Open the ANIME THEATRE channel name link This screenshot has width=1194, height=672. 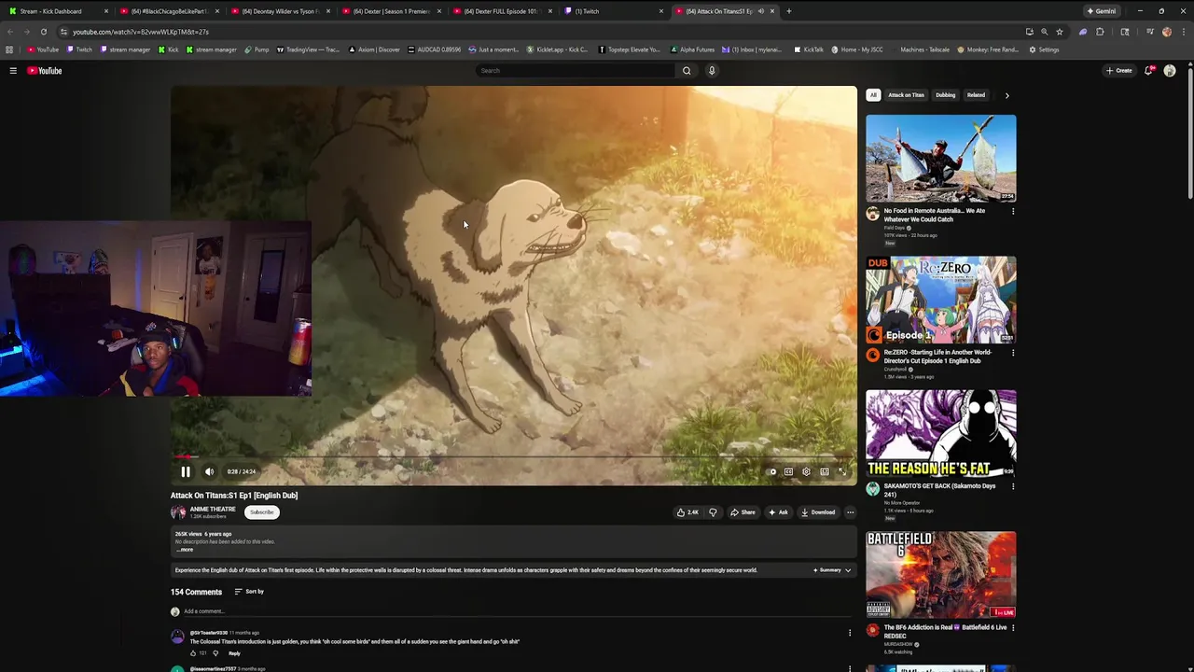[213, 510]
